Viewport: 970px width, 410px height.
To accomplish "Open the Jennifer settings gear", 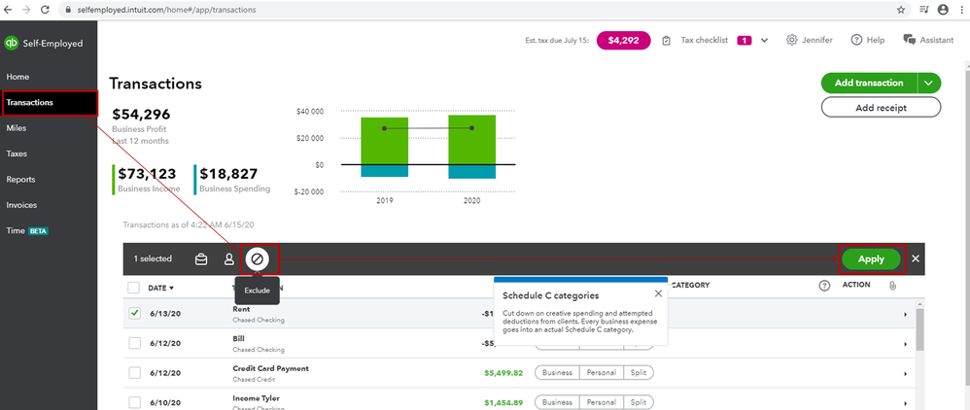I will point(792,40).
